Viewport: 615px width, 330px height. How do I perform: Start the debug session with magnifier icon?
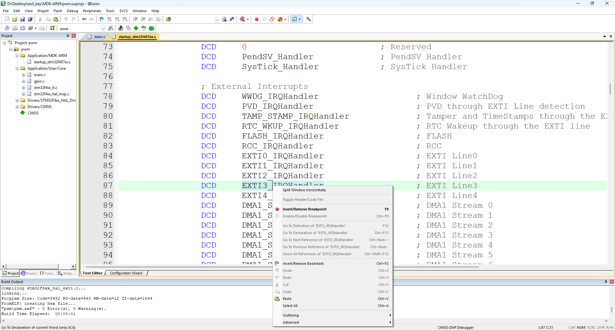tap(242, 19)
